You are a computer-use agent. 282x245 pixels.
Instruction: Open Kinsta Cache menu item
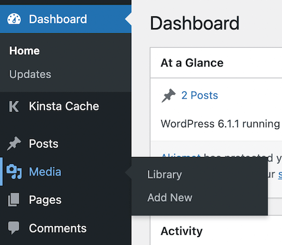point(65,106)
